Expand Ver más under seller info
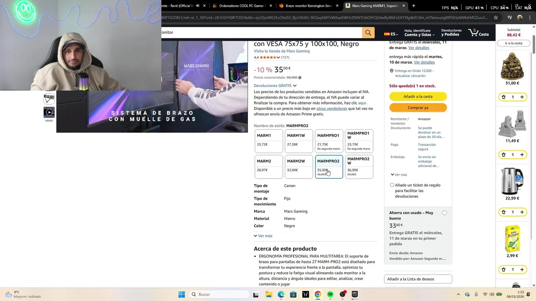The image size is (536, 301). (x=399, y=175)
